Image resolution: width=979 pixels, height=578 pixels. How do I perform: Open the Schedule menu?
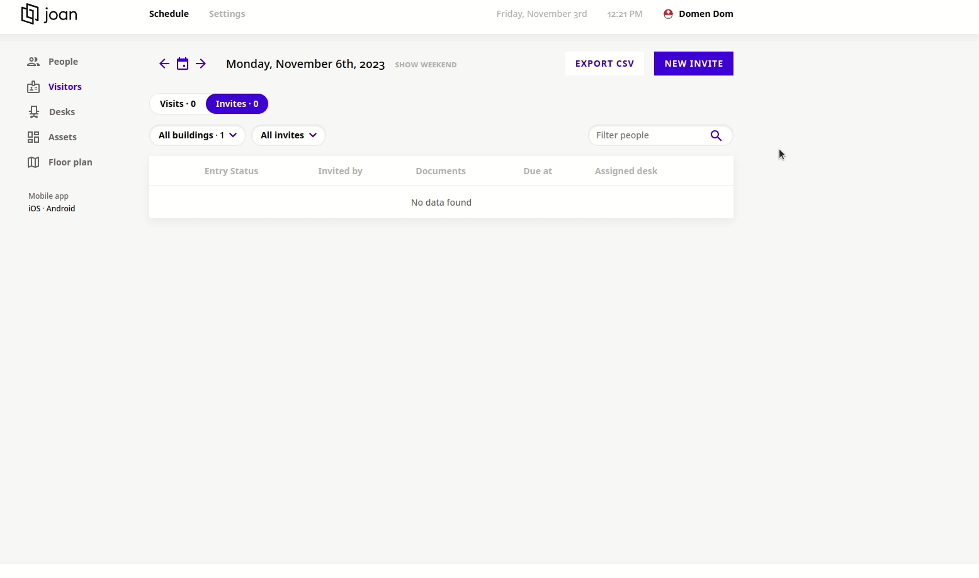(x=169, y=14)
